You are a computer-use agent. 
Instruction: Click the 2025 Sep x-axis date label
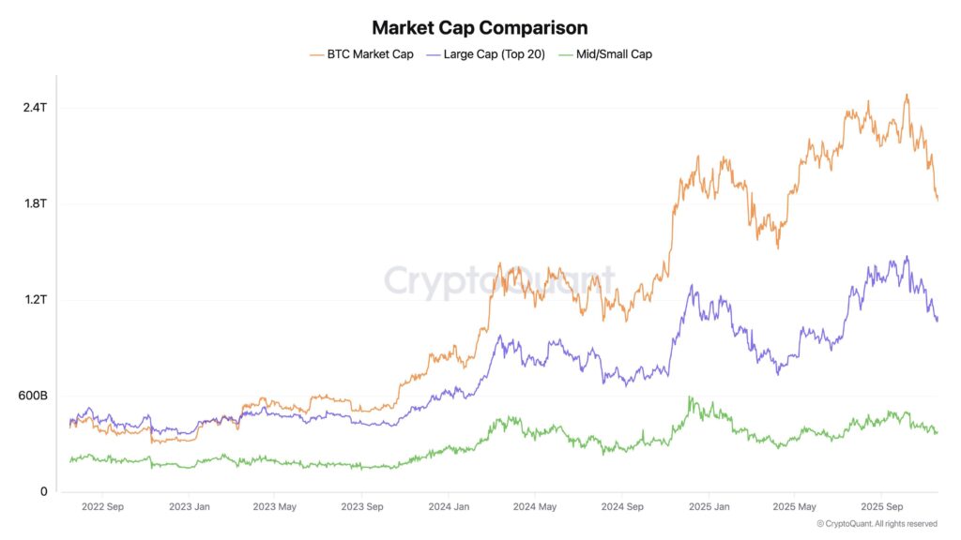coord(881,507)
